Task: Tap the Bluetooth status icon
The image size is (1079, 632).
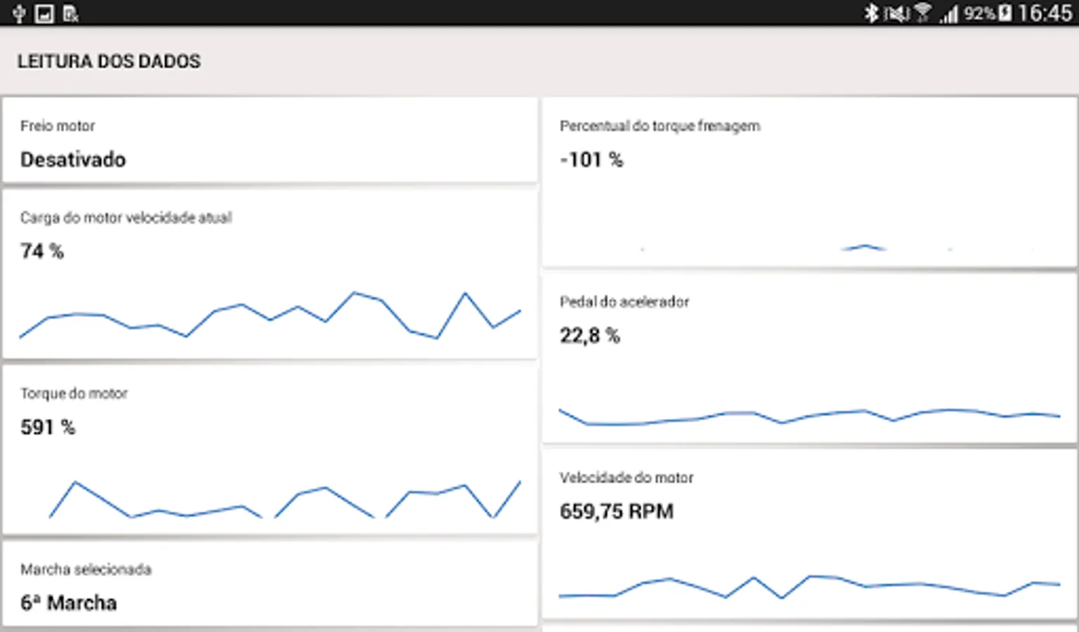Action: pos(871,13)
